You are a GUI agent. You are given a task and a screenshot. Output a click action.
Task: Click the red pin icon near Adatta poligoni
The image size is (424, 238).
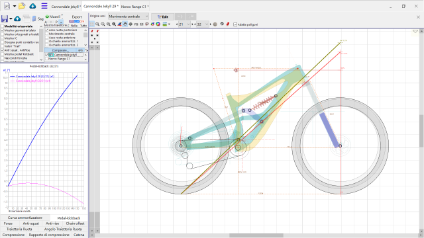click(x=228, y=24)
